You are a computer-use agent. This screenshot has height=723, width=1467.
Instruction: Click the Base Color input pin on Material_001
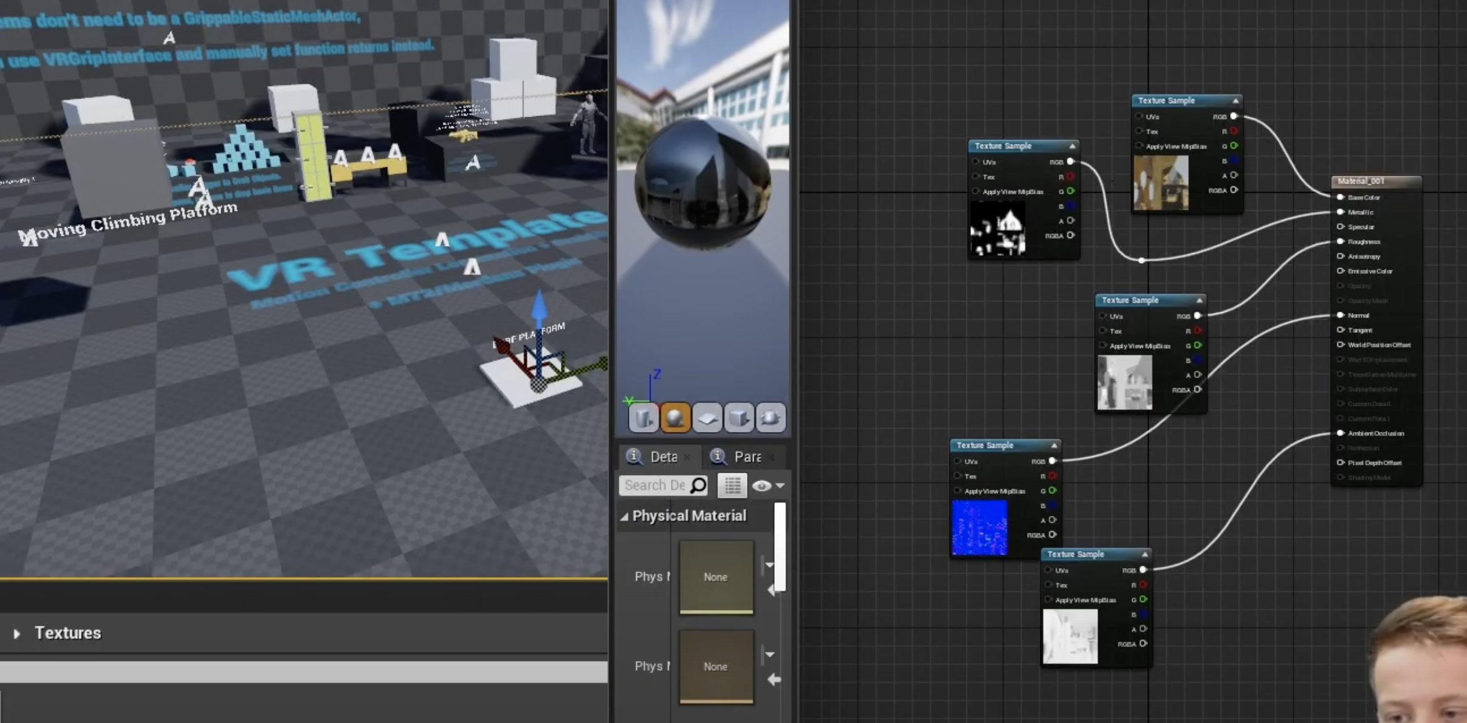[1341, 197]
